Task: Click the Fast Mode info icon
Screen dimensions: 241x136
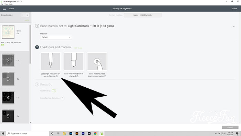Action: 50,91
